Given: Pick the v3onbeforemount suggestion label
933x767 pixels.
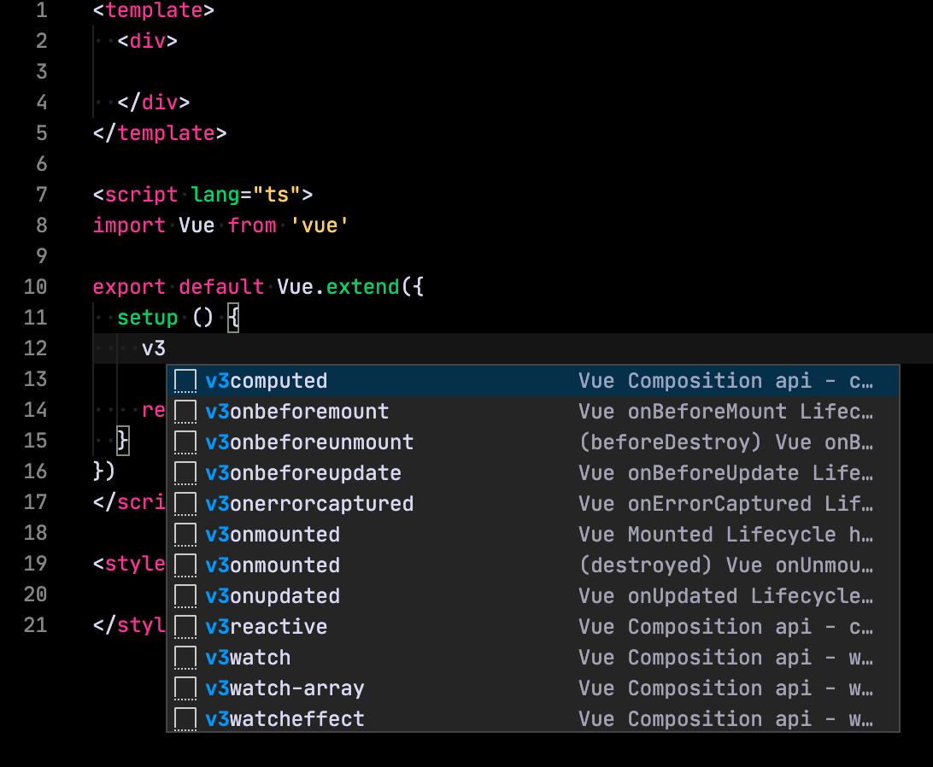Looking at the screenshot, I should point(297,412).
